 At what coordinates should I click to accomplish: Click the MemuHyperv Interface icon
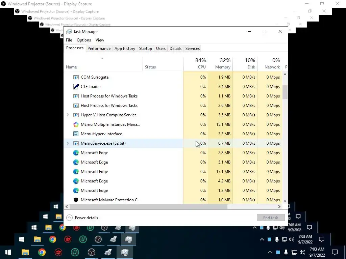(x=76, y=134)
